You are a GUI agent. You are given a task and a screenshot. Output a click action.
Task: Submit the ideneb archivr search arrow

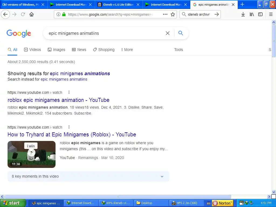217,14
